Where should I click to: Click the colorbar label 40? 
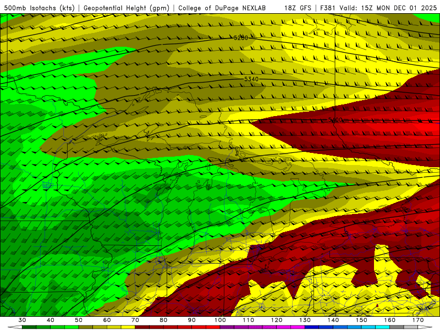51,320
